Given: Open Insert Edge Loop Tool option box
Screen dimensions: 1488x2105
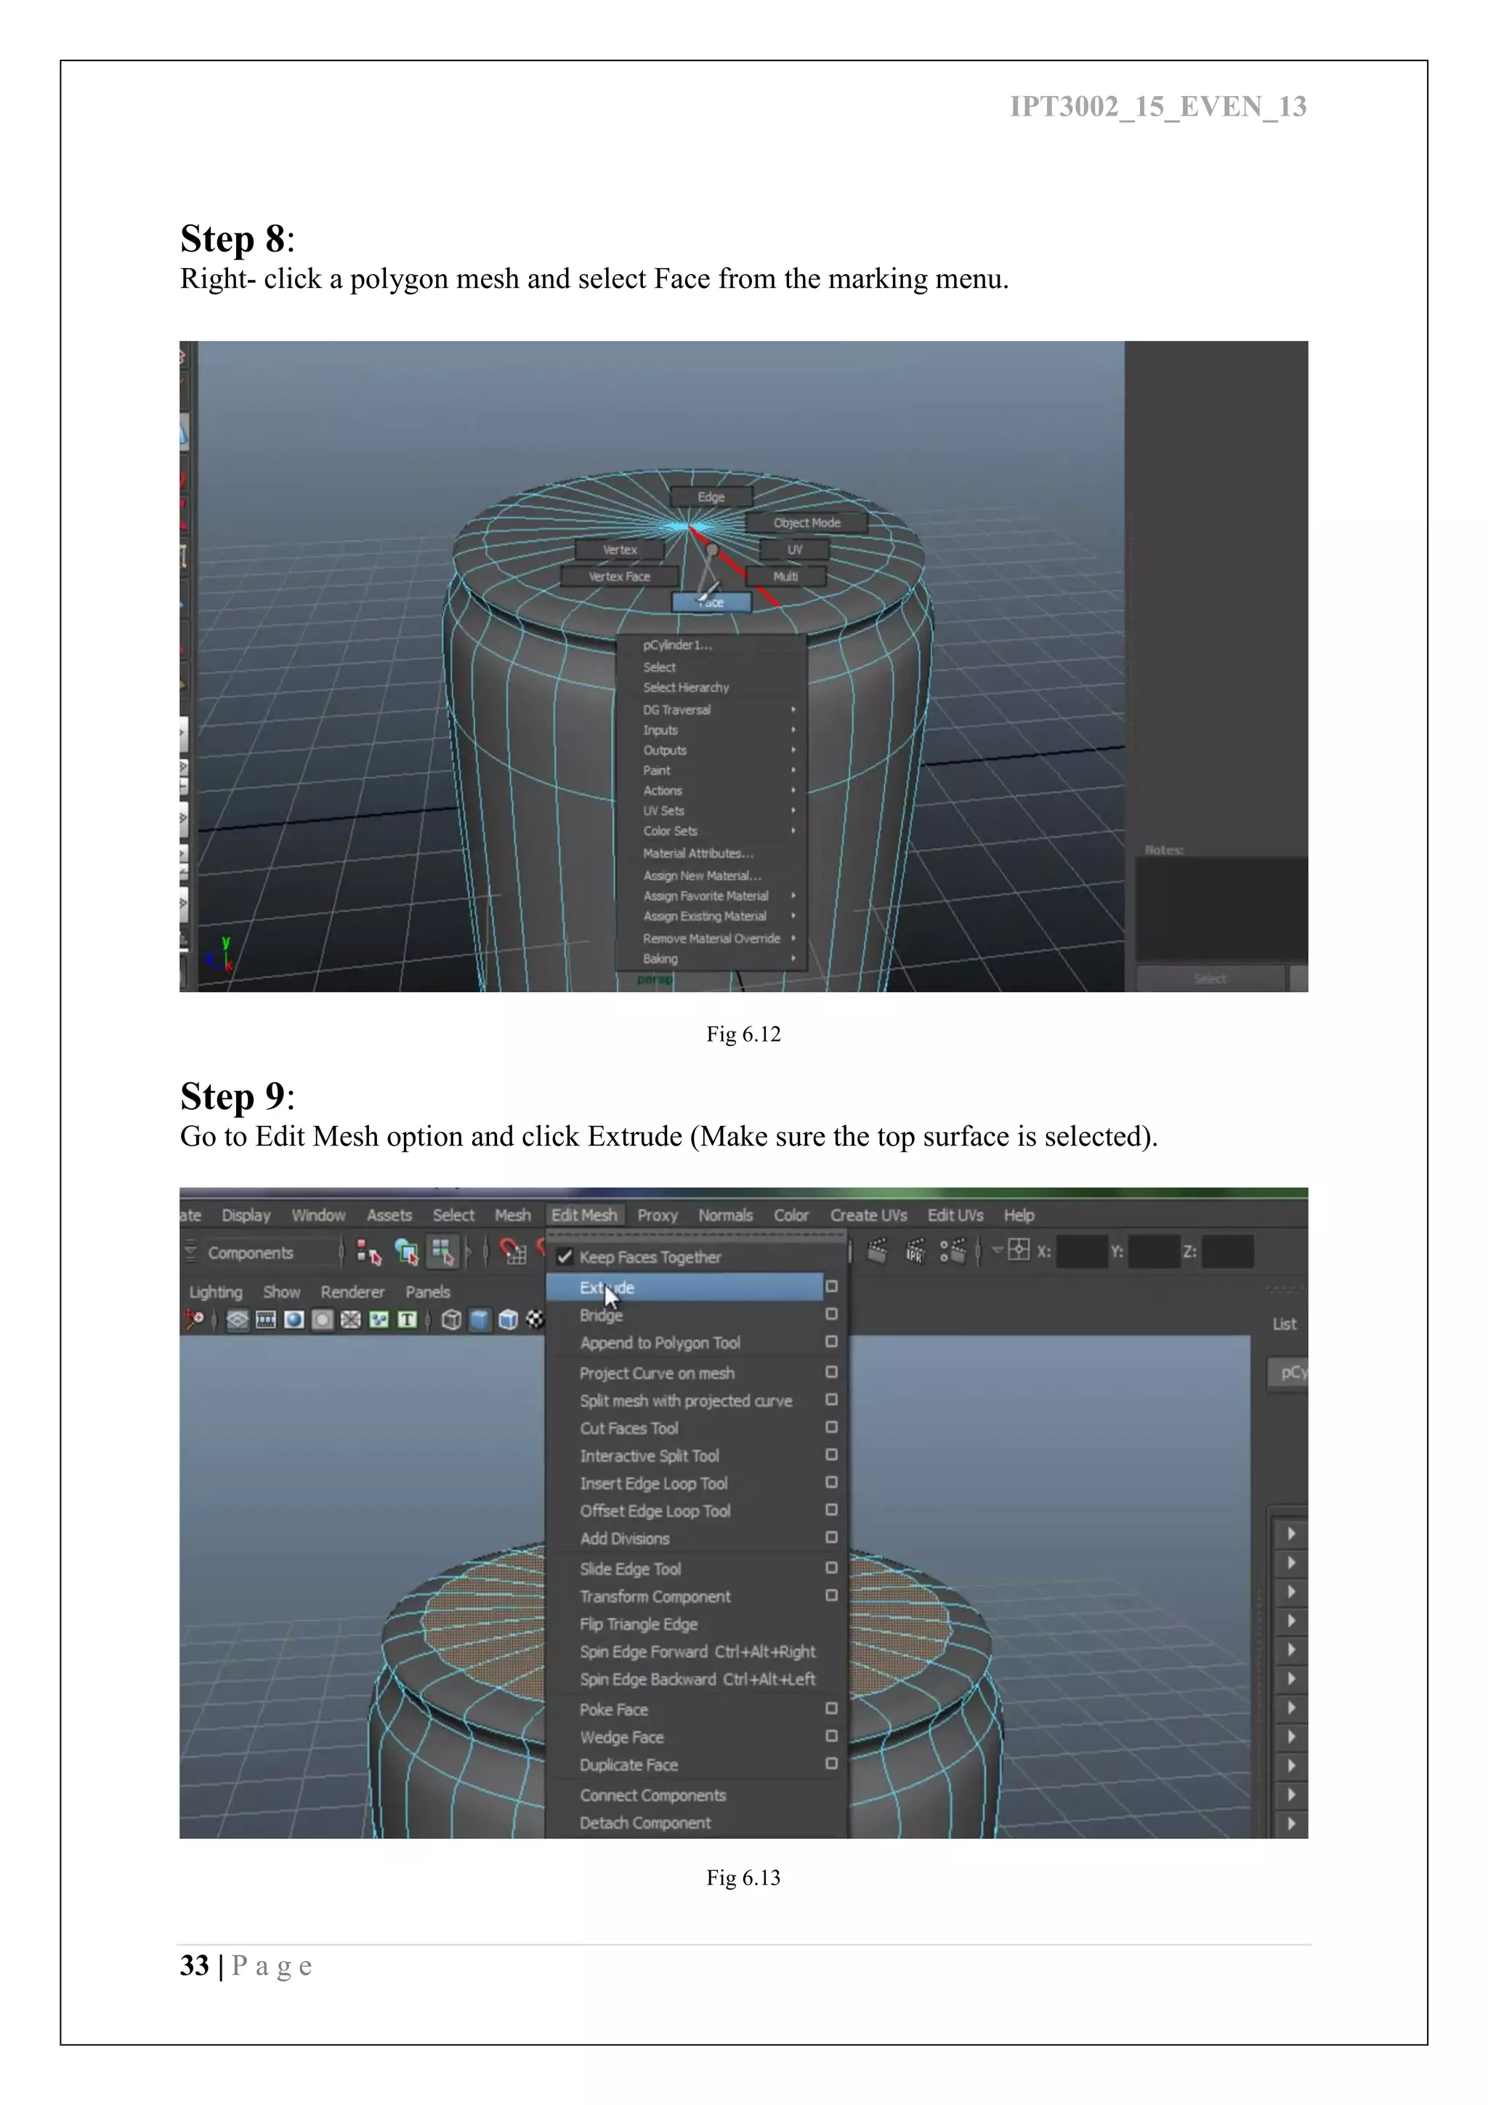Looking at the screenshot, I should 831,1481.
